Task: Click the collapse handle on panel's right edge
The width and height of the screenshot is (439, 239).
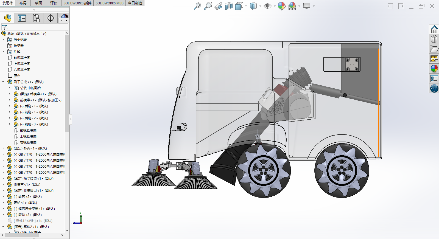Action: (x=71, y=119)
